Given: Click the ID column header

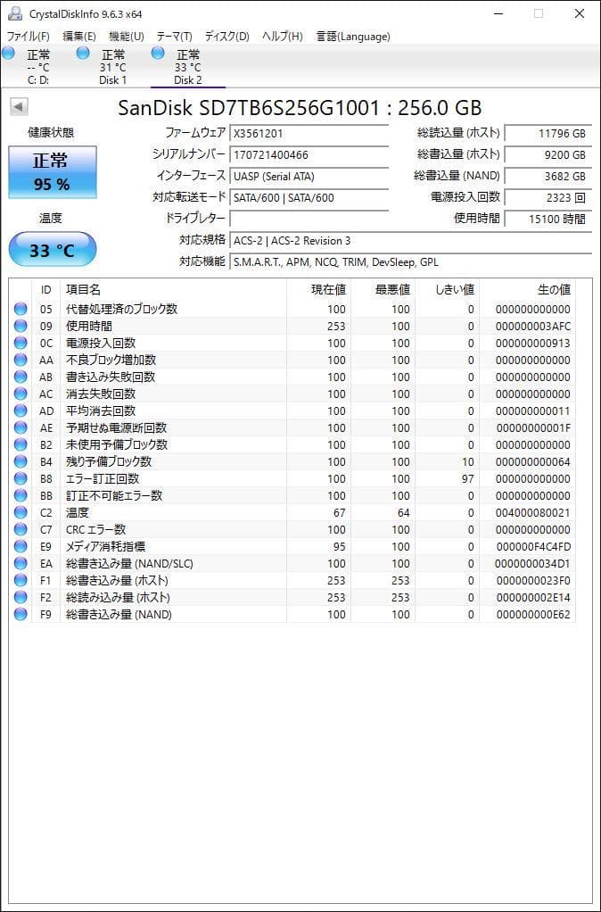Looking at the screenshot, I should [x=45, y=290].
